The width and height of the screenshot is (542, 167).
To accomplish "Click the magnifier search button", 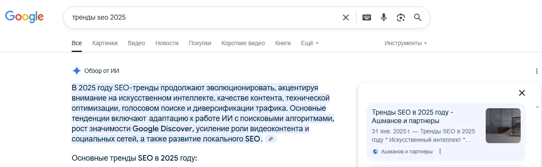I will pos(418,17).
